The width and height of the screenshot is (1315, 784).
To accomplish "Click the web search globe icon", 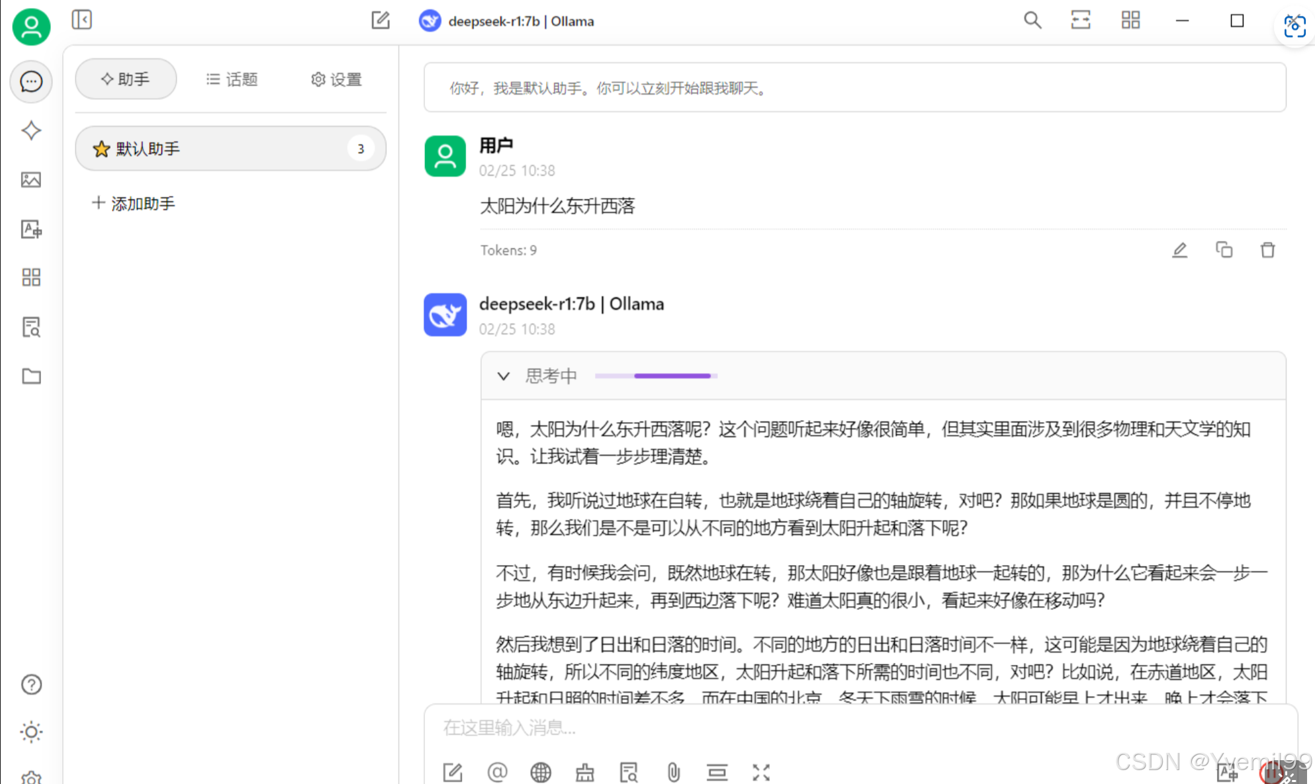I will (x=541, y=772).
